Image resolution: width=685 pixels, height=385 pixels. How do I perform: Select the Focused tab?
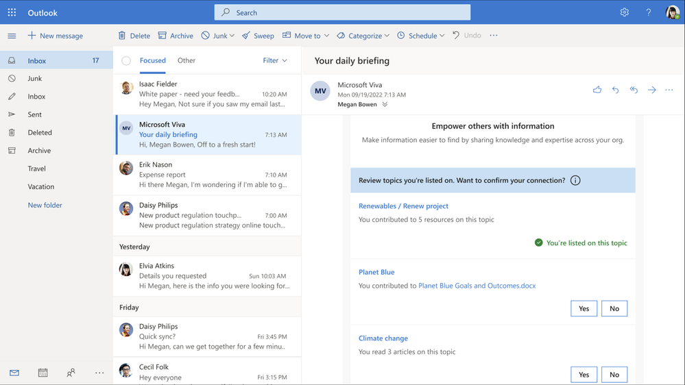click(x=152, y=60)
